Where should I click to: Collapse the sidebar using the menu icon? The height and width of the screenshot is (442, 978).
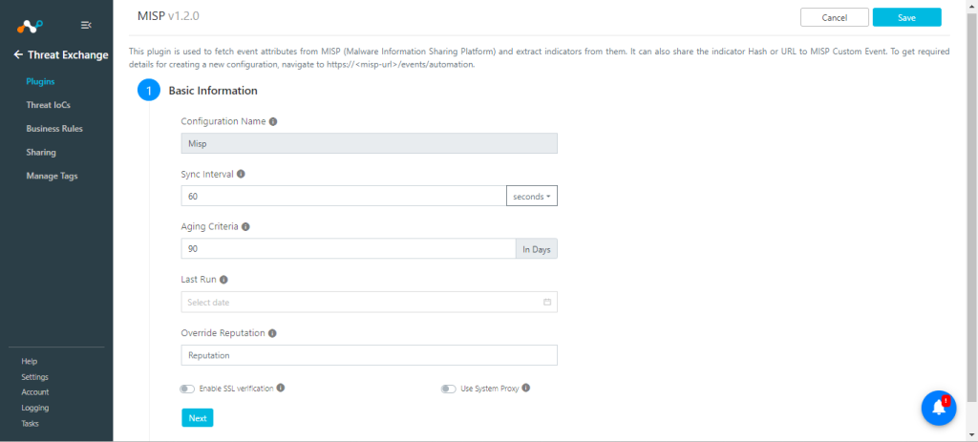point(86,25)
